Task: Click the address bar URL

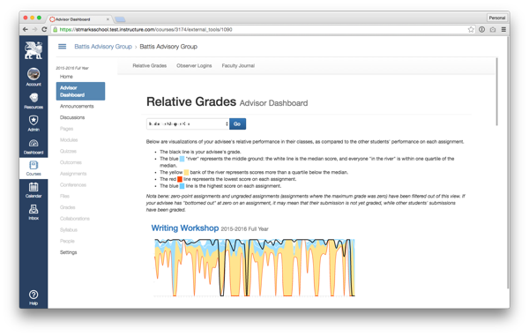Action: (x=145, y=29)
